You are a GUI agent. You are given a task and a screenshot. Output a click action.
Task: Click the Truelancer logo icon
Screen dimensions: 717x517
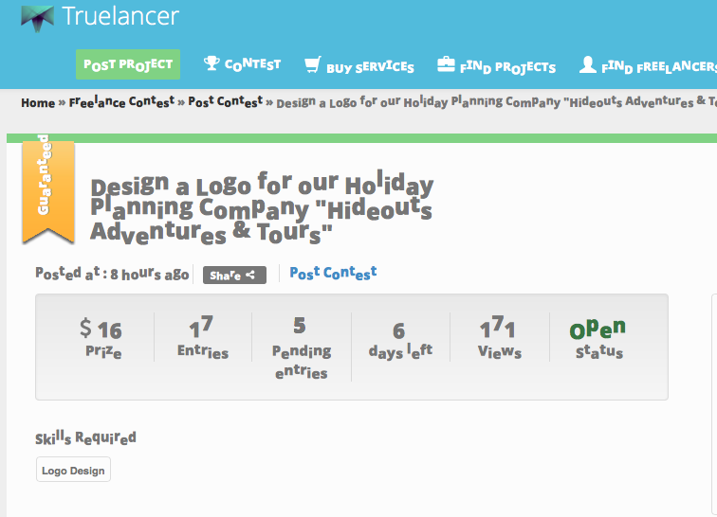[38, 18]
